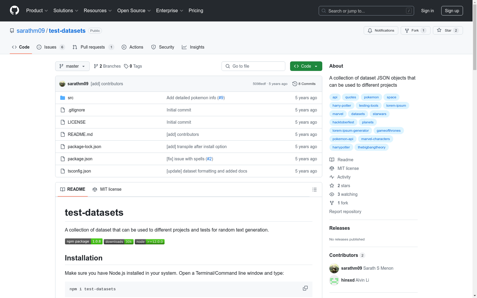Open the Pricing link
477x298 pixels.
coord(196,11)
